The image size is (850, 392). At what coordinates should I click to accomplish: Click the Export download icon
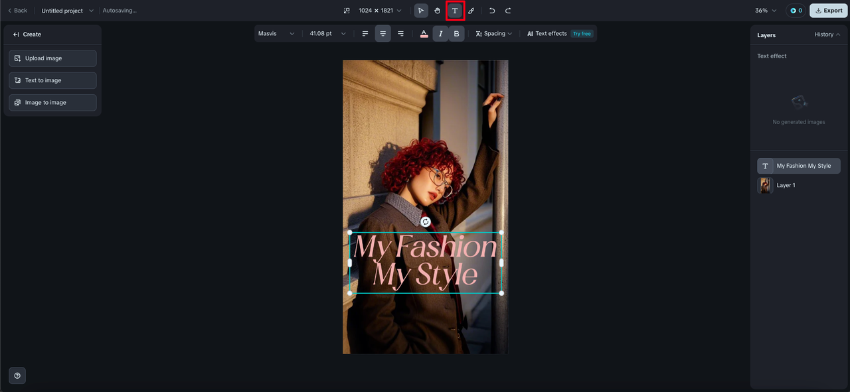point(818,11)
